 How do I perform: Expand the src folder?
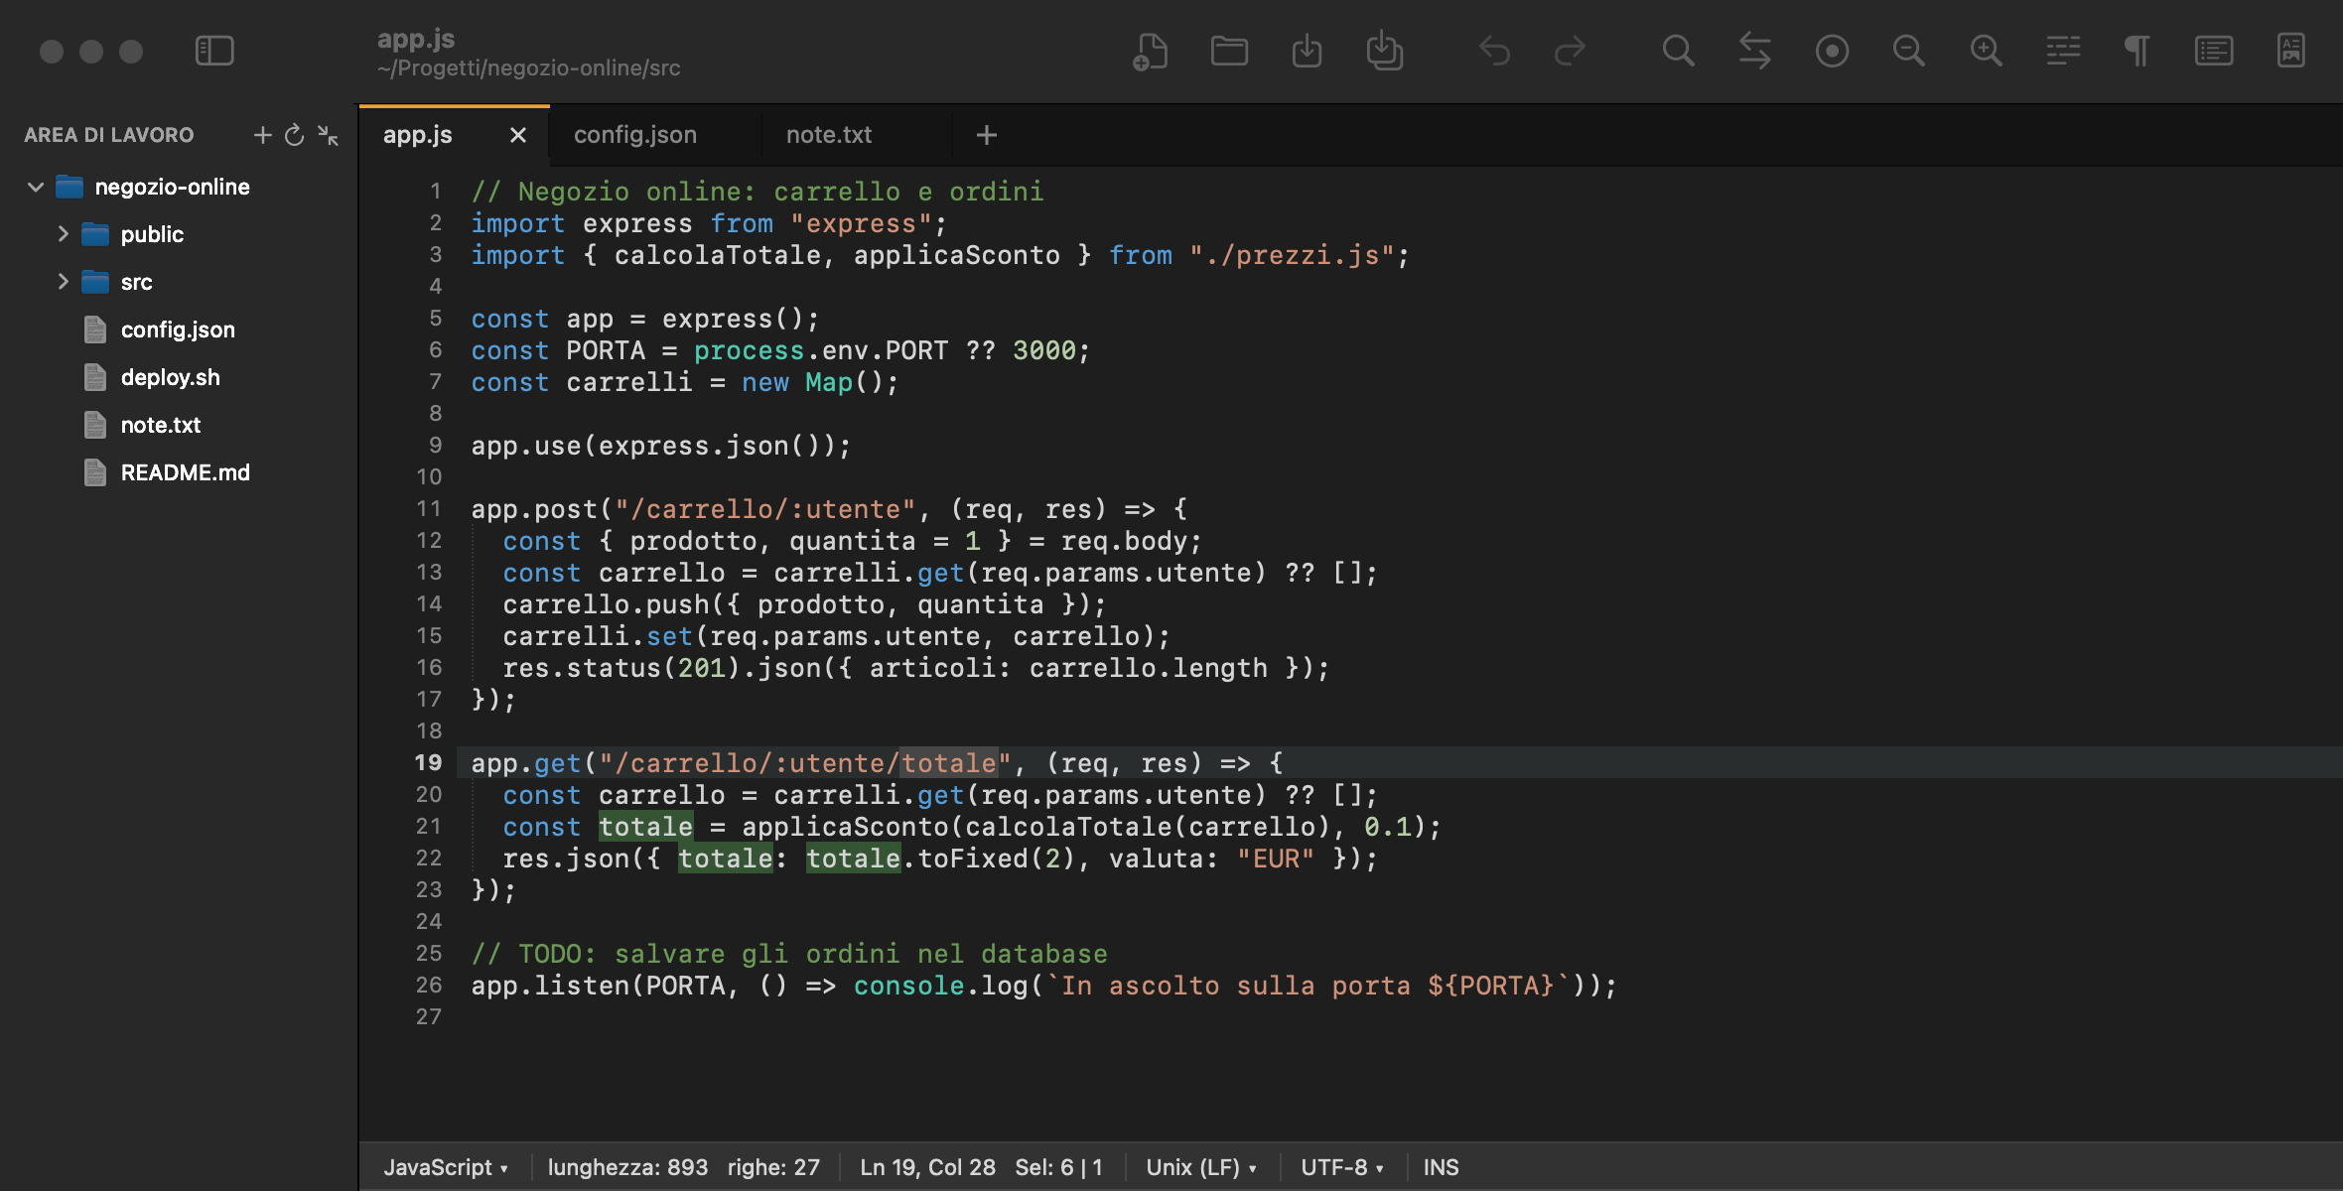[63, 282]
